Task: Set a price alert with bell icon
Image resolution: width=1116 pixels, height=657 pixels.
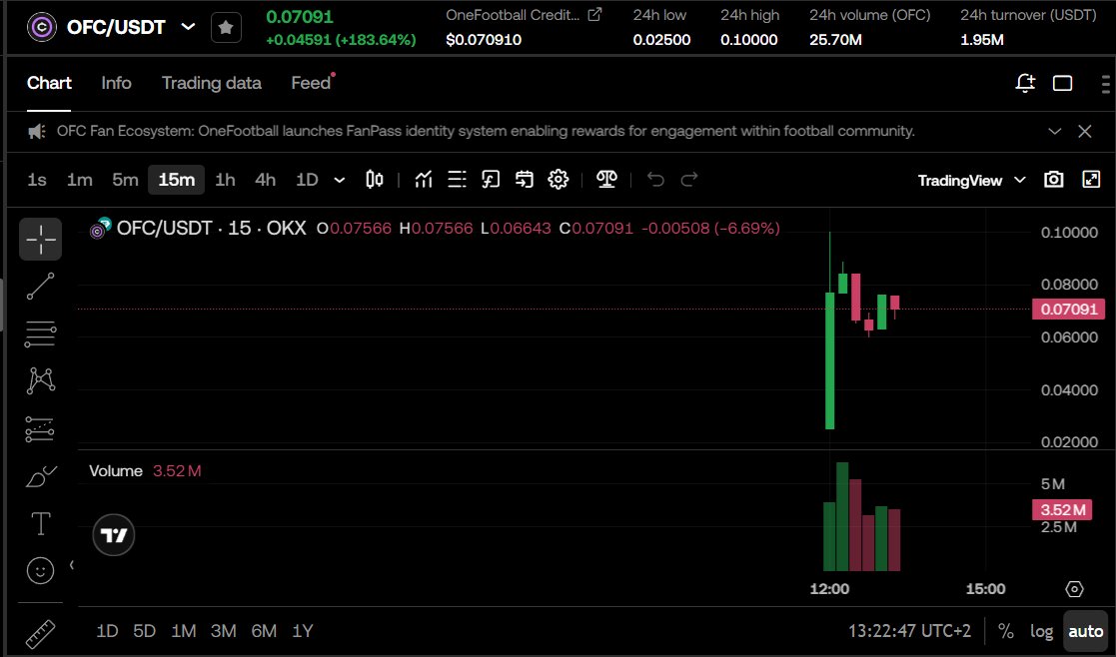Action: (x=1025, y=83)
